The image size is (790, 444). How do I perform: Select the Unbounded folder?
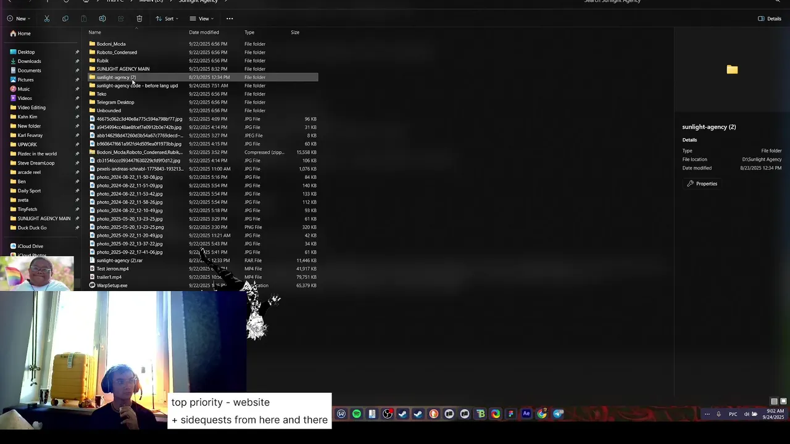click(109, 110)
